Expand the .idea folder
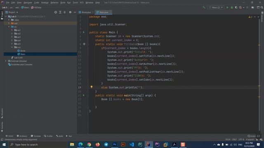264x148 pixels. tap(9, 20)
